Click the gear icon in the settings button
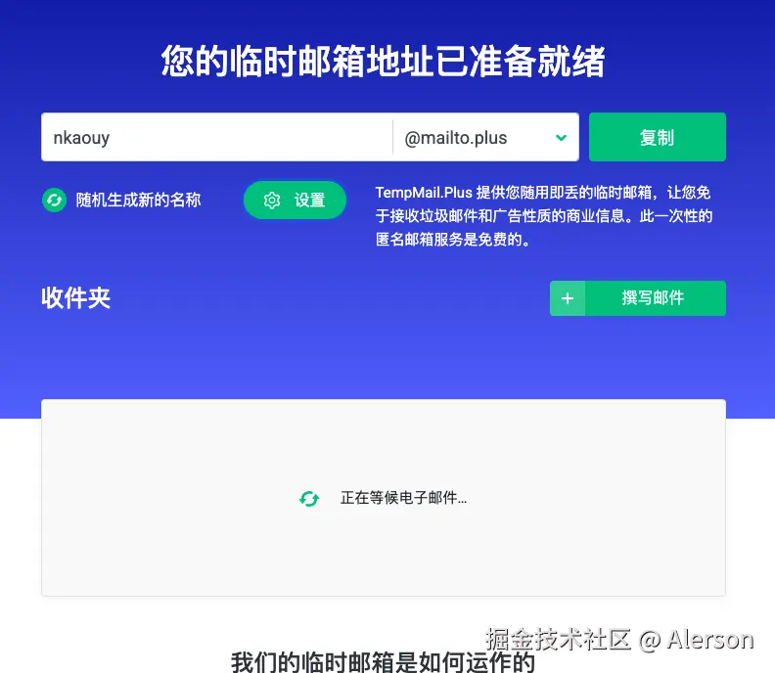This screenshot has height=673, width=775. pyautogui.click(x=272, y=201)
